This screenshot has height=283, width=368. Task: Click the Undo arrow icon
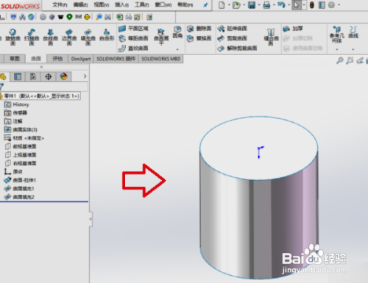pyautogui.click(x=281, y=5)
